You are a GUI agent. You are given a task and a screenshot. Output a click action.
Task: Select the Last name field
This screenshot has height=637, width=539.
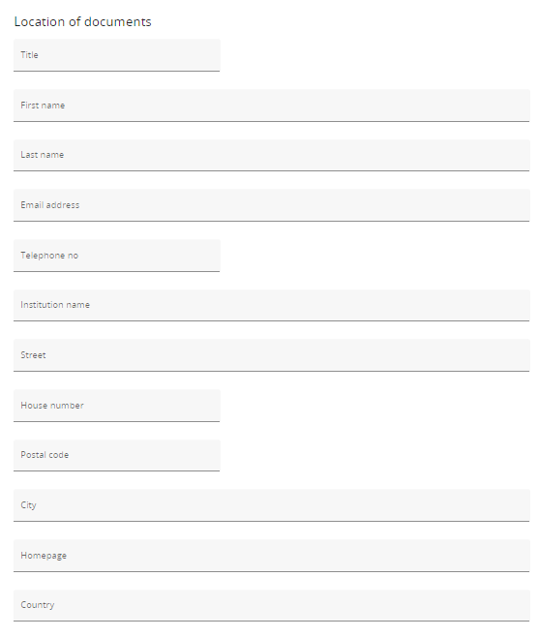point(272,155)
